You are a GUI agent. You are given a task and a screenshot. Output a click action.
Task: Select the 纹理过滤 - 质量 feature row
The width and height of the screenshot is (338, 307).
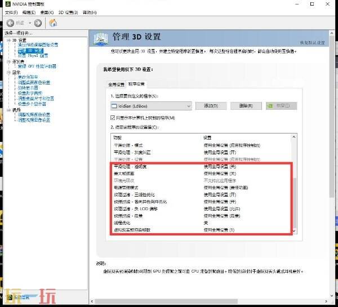point(128,216)
